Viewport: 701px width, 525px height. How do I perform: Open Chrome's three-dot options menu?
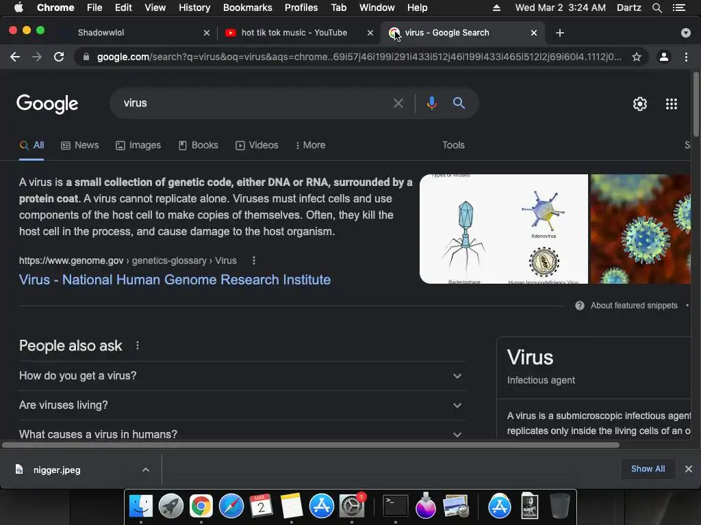tap(686, 57)
